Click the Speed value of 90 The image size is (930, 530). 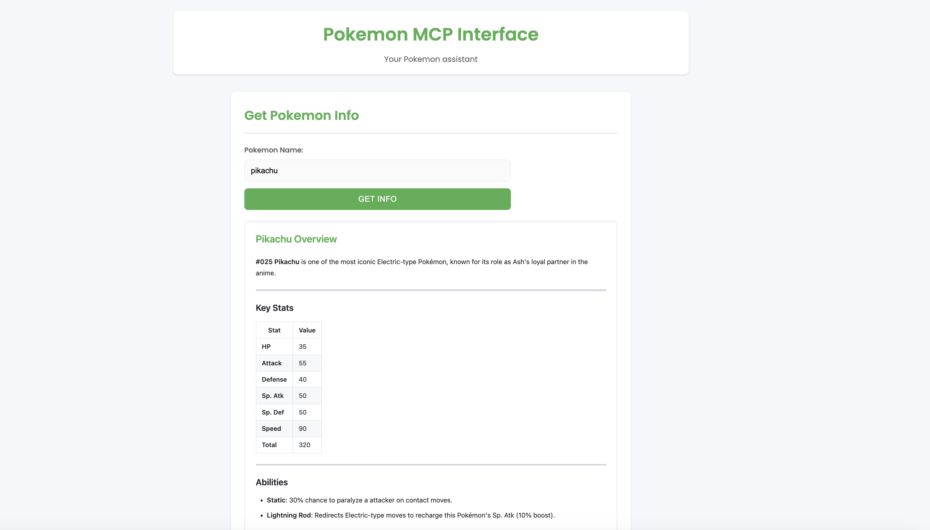303,428
